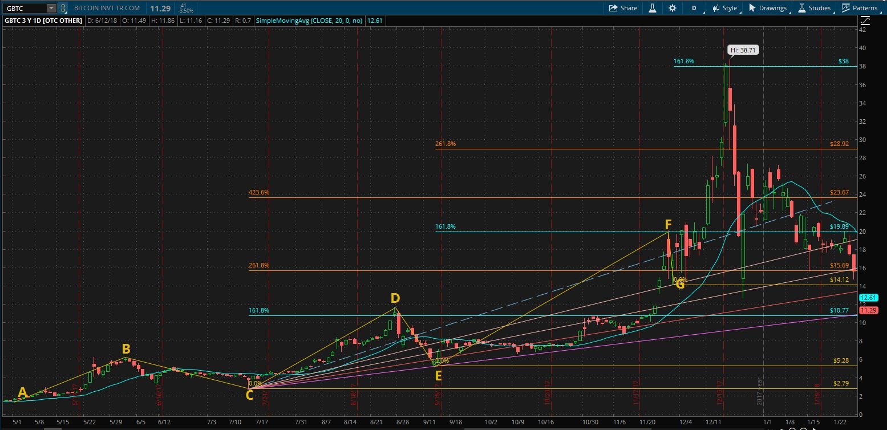Click the yellow letter E annotation

(x=438, y=375)
